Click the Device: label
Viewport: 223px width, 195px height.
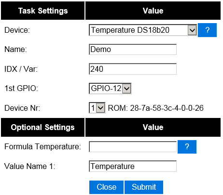pyautogui.click(x=17, y=30)
